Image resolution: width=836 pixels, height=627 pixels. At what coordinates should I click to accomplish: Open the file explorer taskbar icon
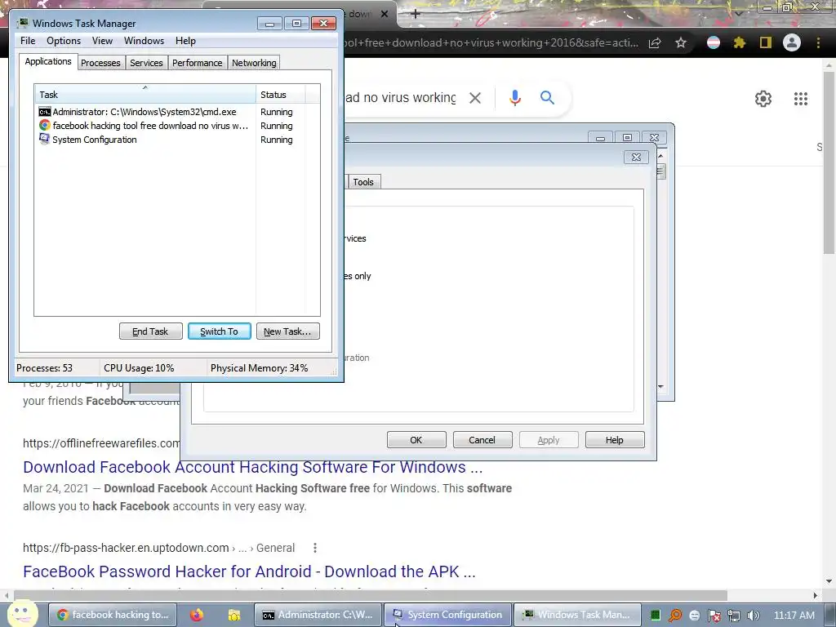click(234, 615)
